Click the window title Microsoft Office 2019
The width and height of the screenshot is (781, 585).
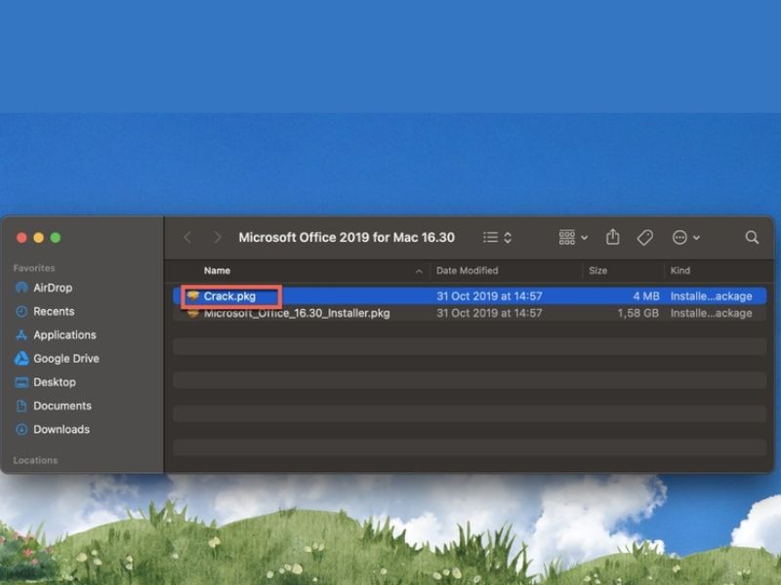pos(347,237)
